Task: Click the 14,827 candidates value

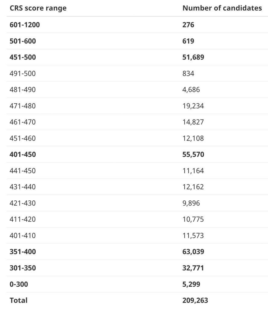Action: [x=193, y=122]
